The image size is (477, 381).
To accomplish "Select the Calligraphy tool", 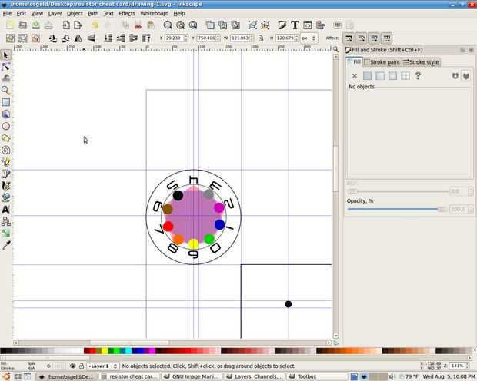I will pyautogui.click(x=6, y=186).
